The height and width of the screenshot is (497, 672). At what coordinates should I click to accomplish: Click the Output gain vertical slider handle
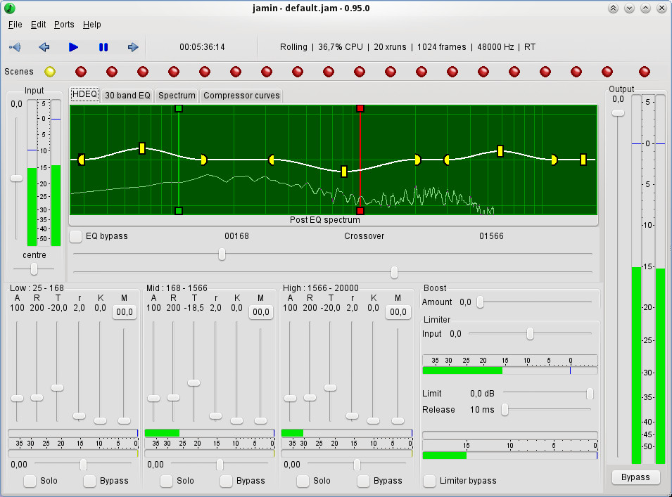coord(618,113)
